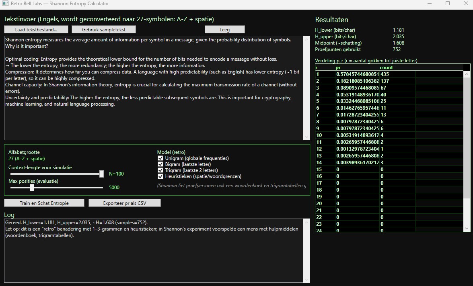
Task: Click the Max posities (evaluatie) slider thumb
Action: [x=32, y=188]
